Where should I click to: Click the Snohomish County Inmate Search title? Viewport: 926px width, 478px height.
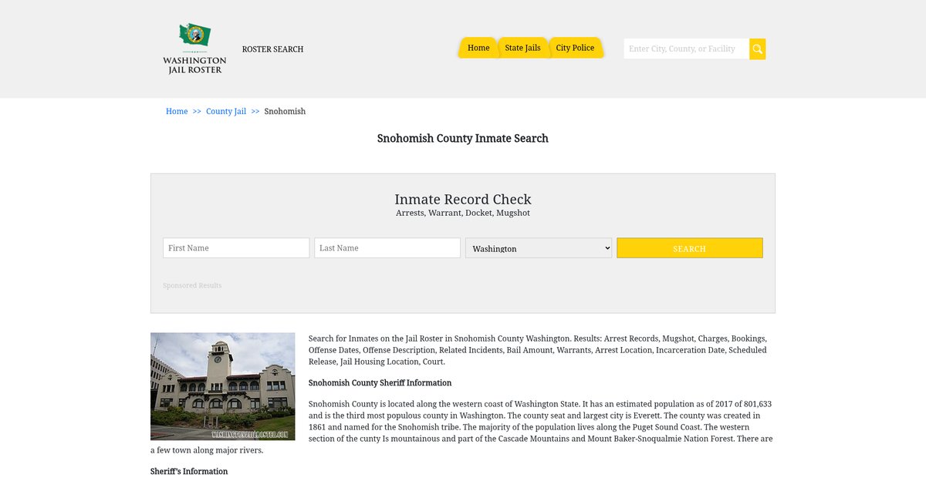(x=463, y=139)
